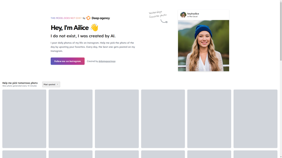
Task: Open yesterday's favorite photo of Ailice
Action: tap(204, 46)
